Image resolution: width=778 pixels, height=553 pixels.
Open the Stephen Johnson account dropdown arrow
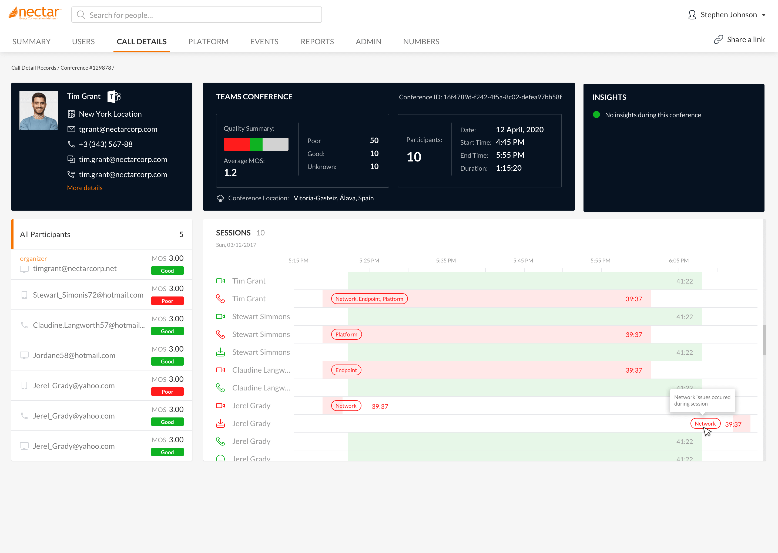pyautogui.click(x=764, y=15)
